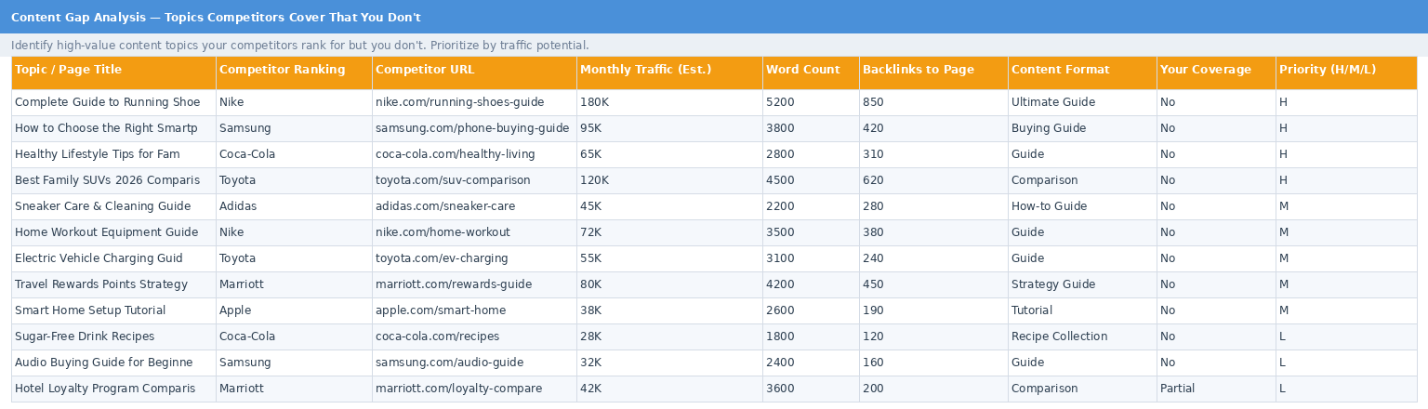Select the 'Word Count' column header
Screen dimensions: 1428x409
tap(811, 73)
